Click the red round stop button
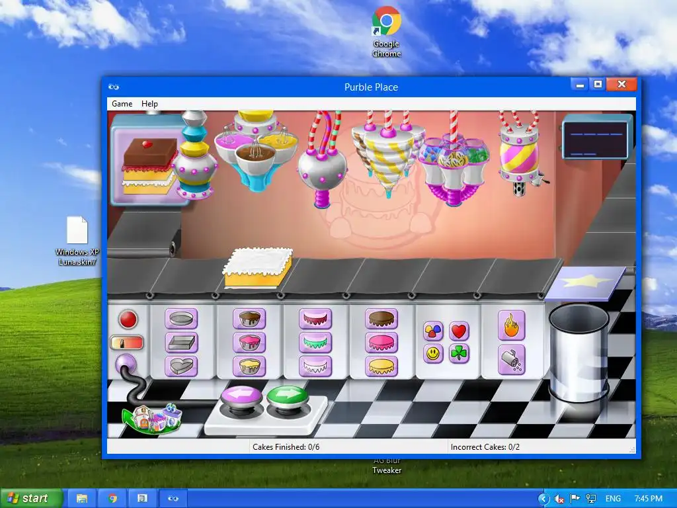Image resolution: width=677 pixels, height=508 pixels. (128, 319)
